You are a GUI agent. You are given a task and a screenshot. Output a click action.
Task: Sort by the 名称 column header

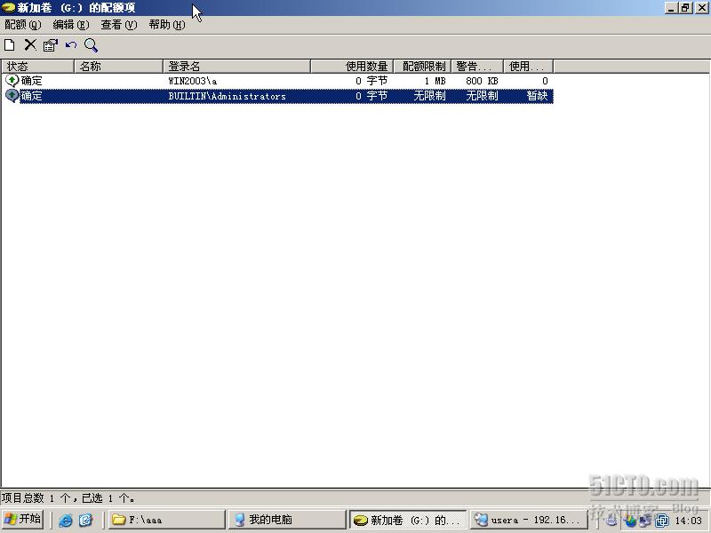click(118, 66)
